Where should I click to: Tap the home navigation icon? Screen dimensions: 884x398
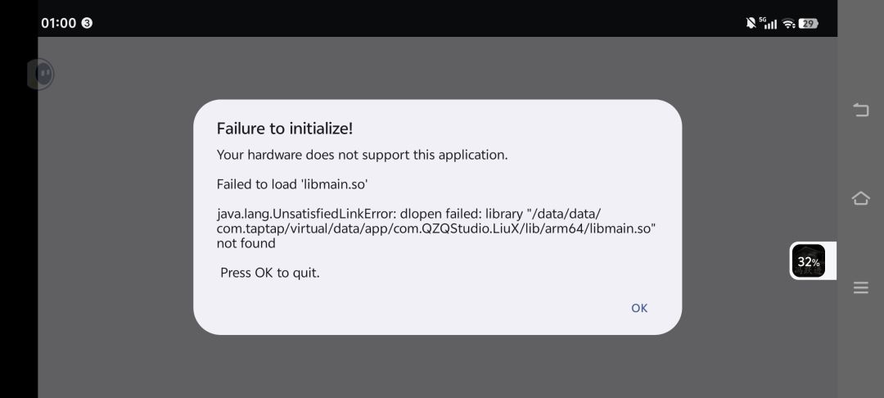click(861, 198)
